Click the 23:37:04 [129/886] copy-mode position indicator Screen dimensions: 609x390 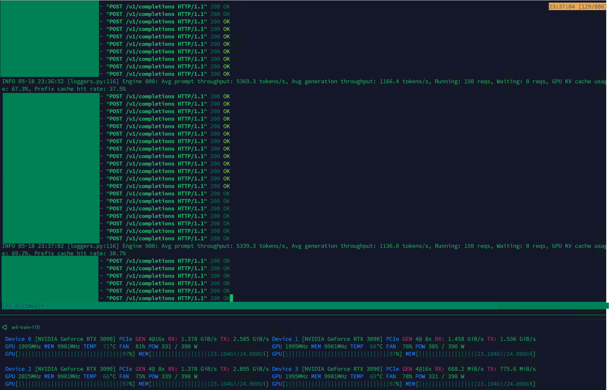click(x=577, y=7)
